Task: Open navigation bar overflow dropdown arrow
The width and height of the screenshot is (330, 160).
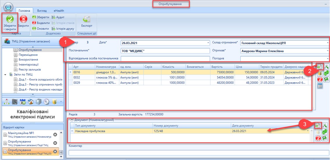Action: point(61,101)
